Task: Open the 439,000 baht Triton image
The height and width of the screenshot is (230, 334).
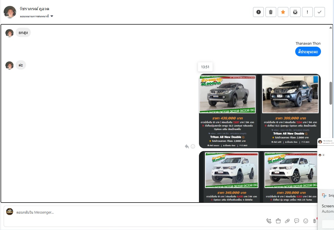Action: (x=228, y=110)
